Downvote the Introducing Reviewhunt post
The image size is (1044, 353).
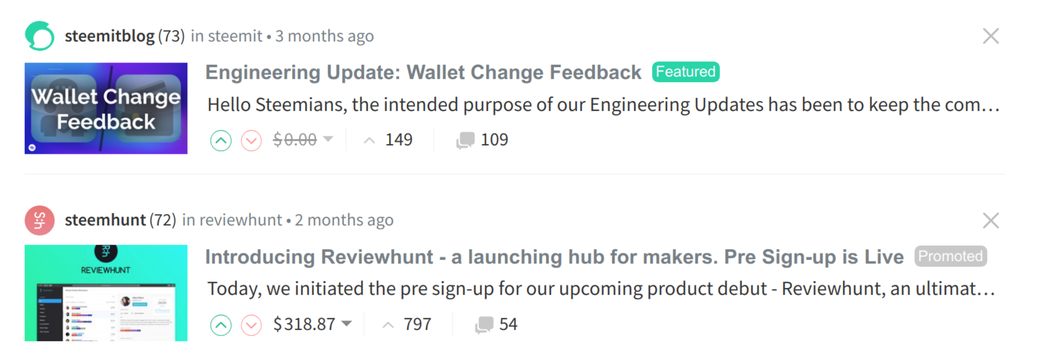tap(251, 325)
